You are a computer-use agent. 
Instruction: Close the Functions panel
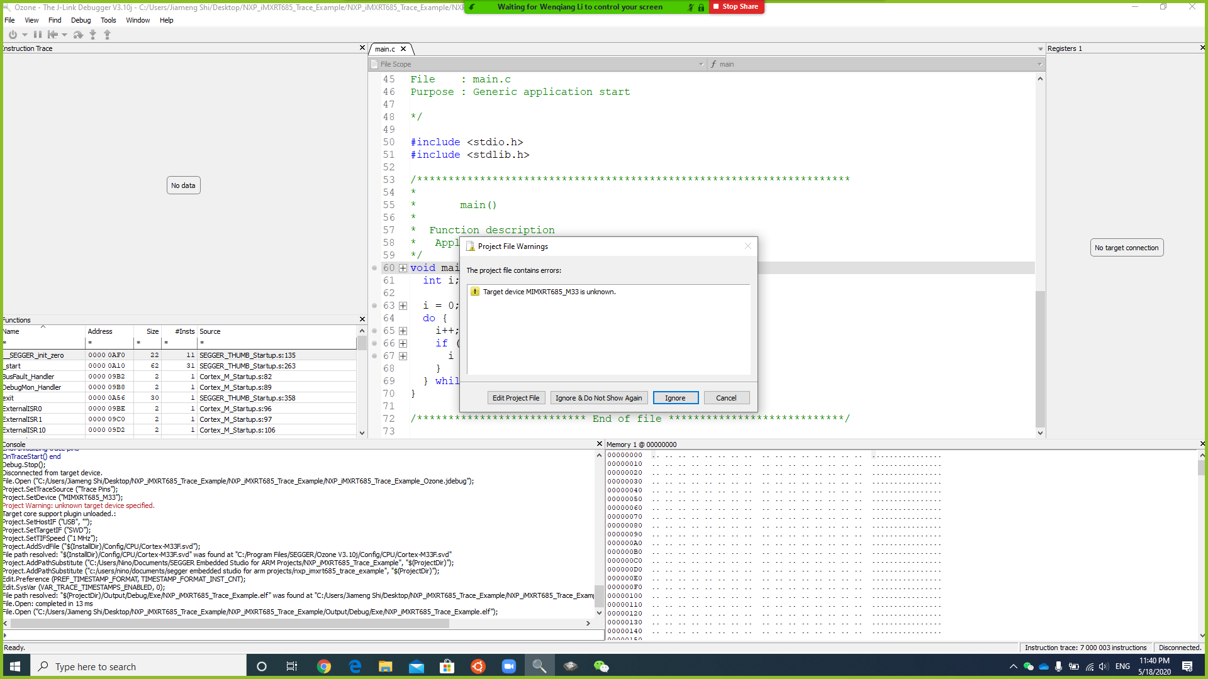tap(362, 319)
